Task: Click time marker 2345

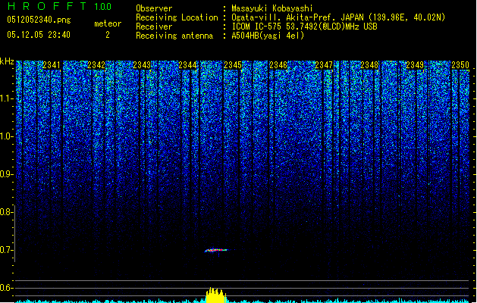Action: tap(233, 65)
